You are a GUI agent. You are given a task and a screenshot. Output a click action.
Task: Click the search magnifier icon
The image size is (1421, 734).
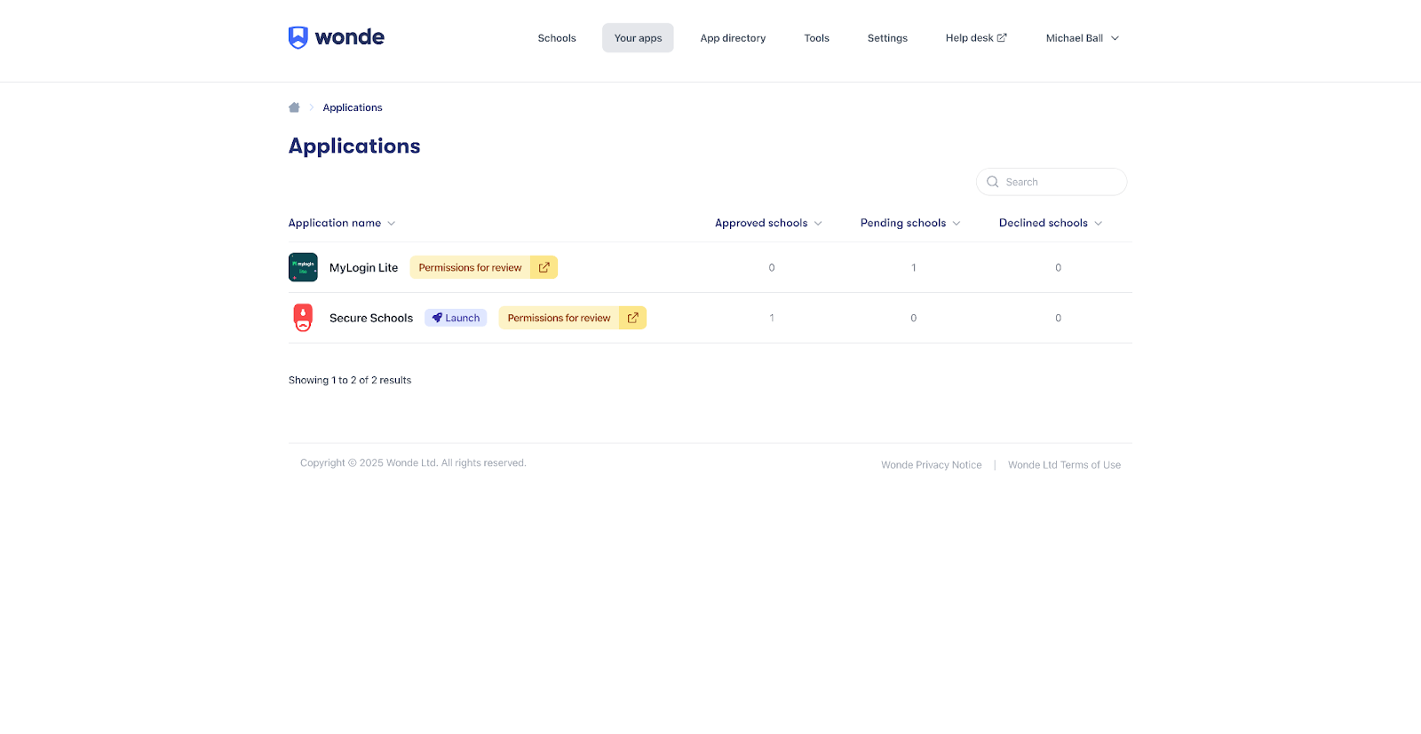click(x=993, y=182)
